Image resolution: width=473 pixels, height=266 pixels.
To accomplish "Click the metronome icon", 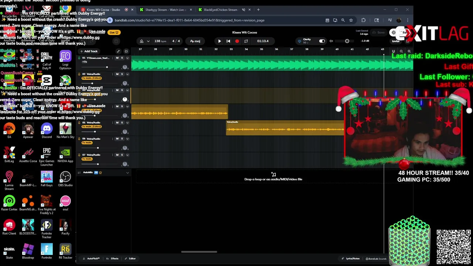I will click(x=142, y=41).
